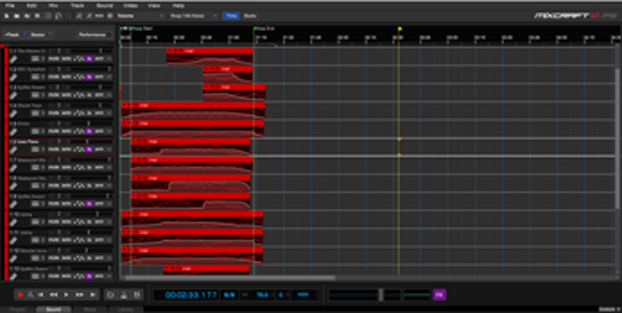Toggle loop mode in the transport

click(x=110, y=295)
